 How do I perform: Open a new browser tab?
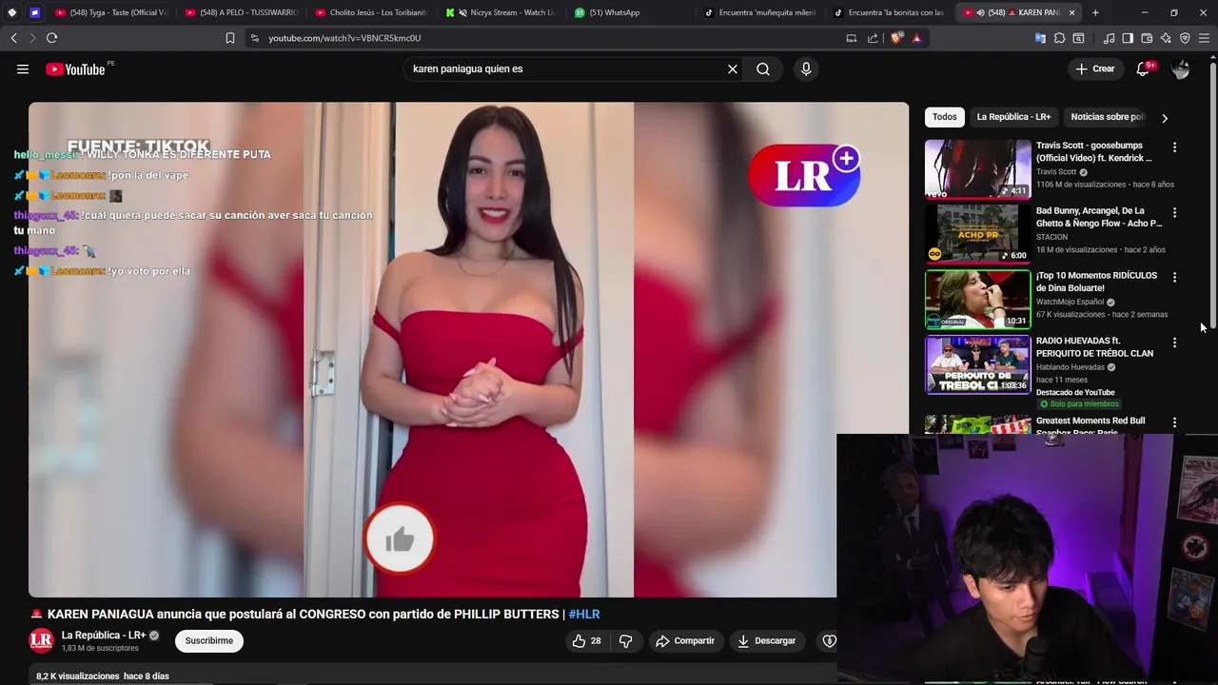1095,12
